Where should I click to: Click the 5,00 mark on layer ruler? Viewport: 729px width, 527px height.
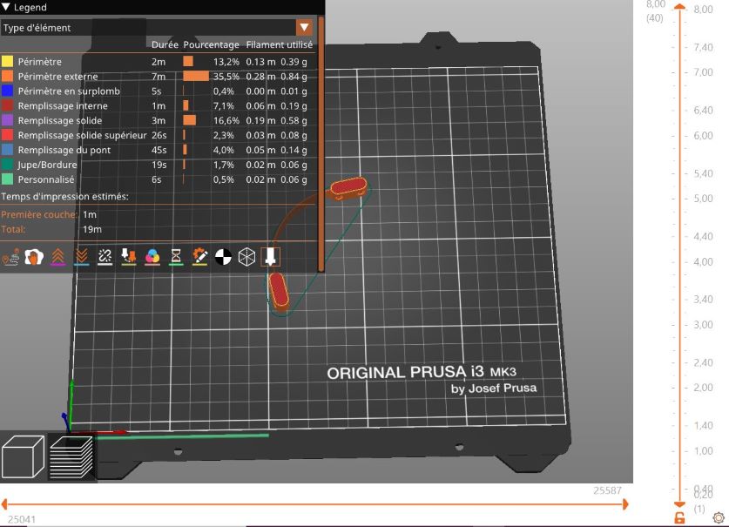703,198
